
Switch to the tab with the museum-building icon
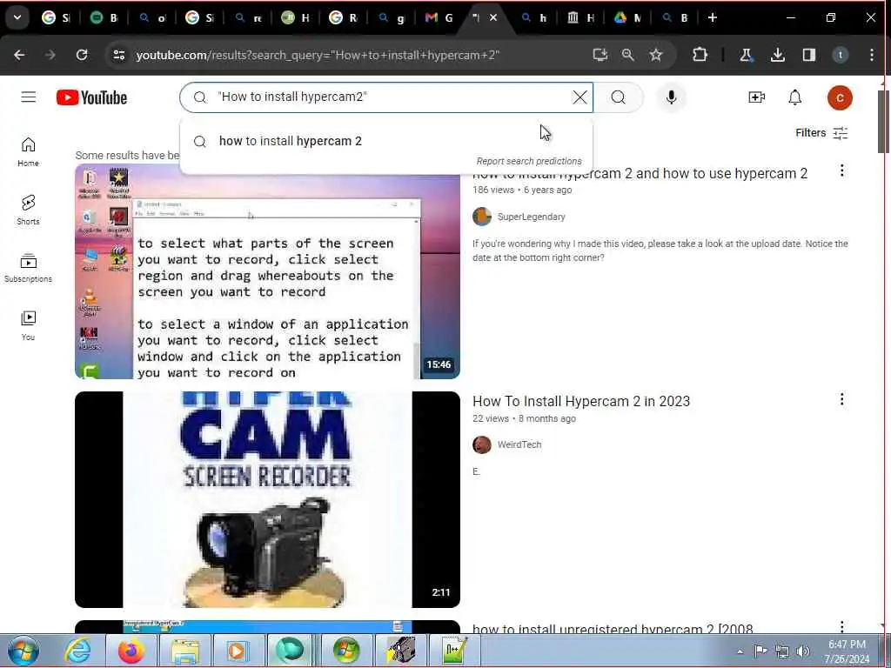click(580, 17)
